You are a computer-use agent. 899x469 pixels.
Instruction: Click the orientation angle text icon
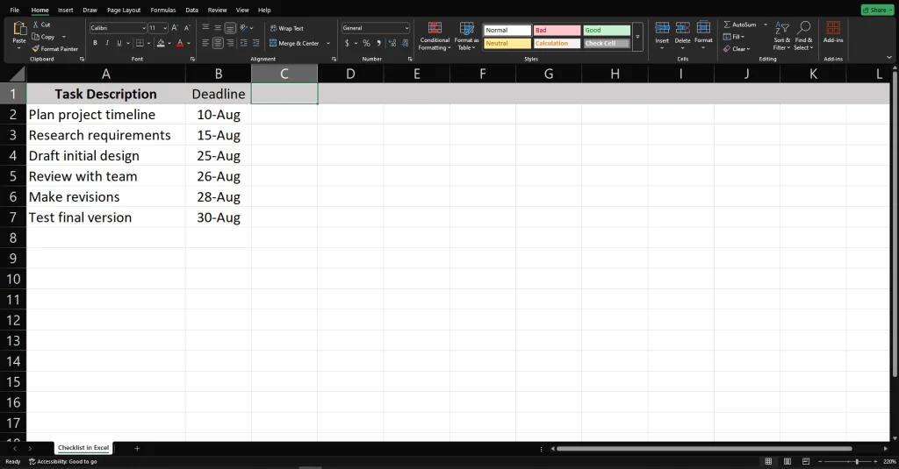click(244, 27)
